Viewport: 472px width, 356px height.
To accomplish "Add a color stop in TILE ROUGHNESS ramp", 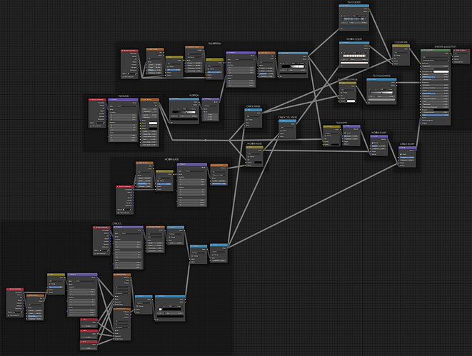I will [x=369, y=90].
